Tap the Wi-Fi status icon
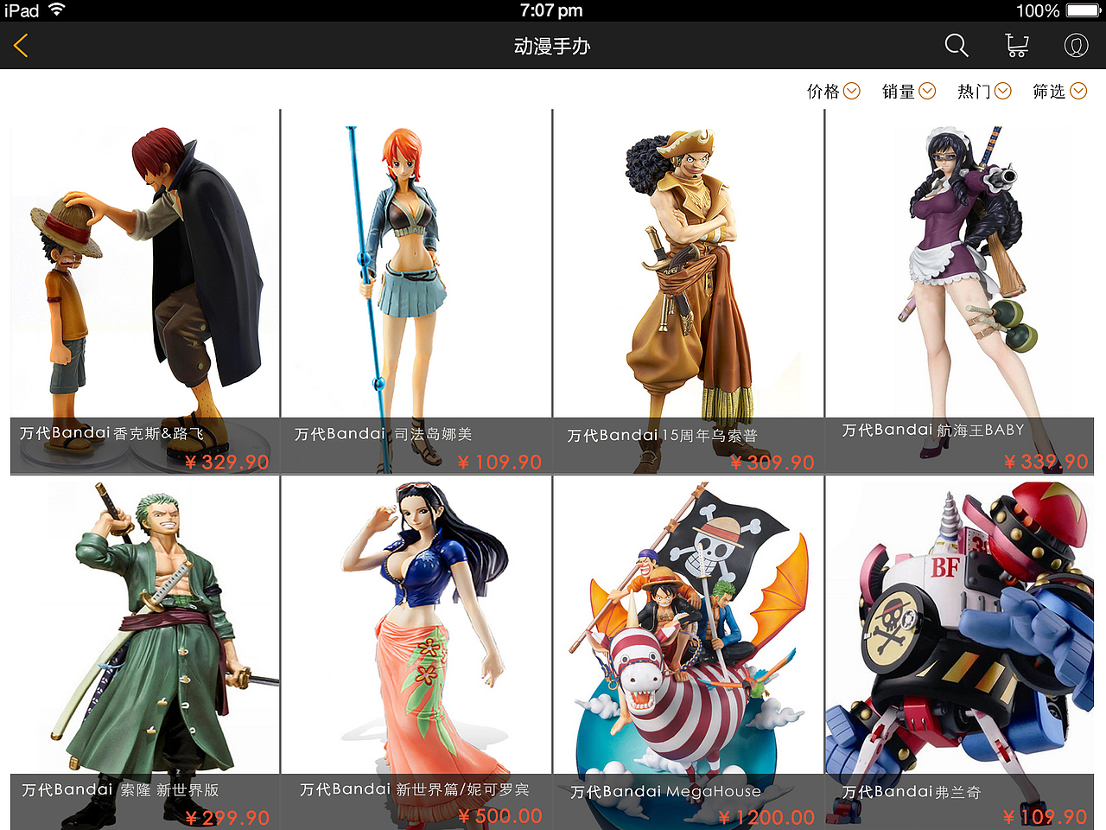The width and height of the screenshot is (1106, 830). [x=57, y=10]
